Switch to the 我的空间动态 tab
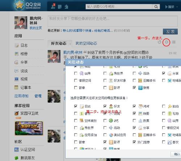The image size is (181, 161). pos(86,43)
